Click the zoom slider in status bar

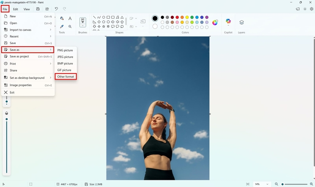[x=295, y=184]
